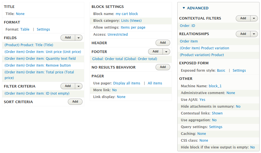Open the Footer Add dropdown arrow
261x153 pixels.
pos(166,52)
